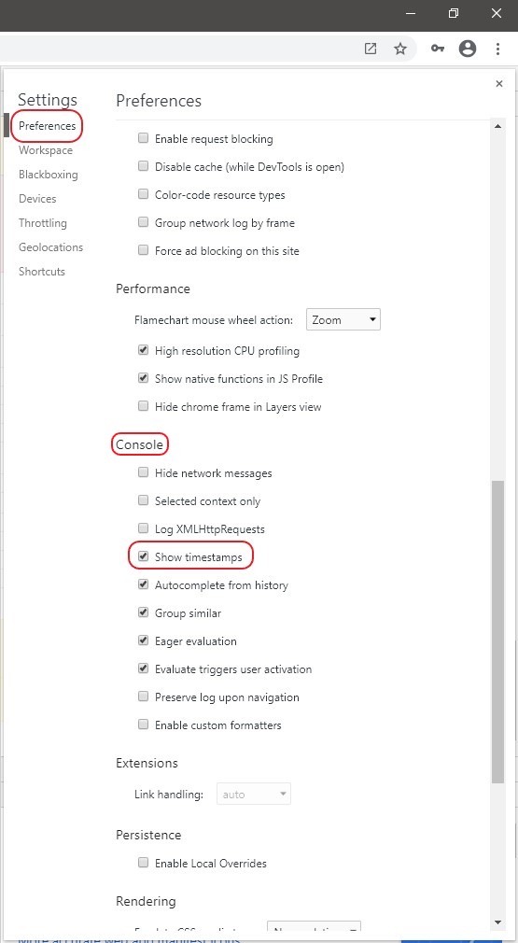
Task: Click the settings vertical scrollbar thumb
Action: pyautogui.click(x=497, y=631)
